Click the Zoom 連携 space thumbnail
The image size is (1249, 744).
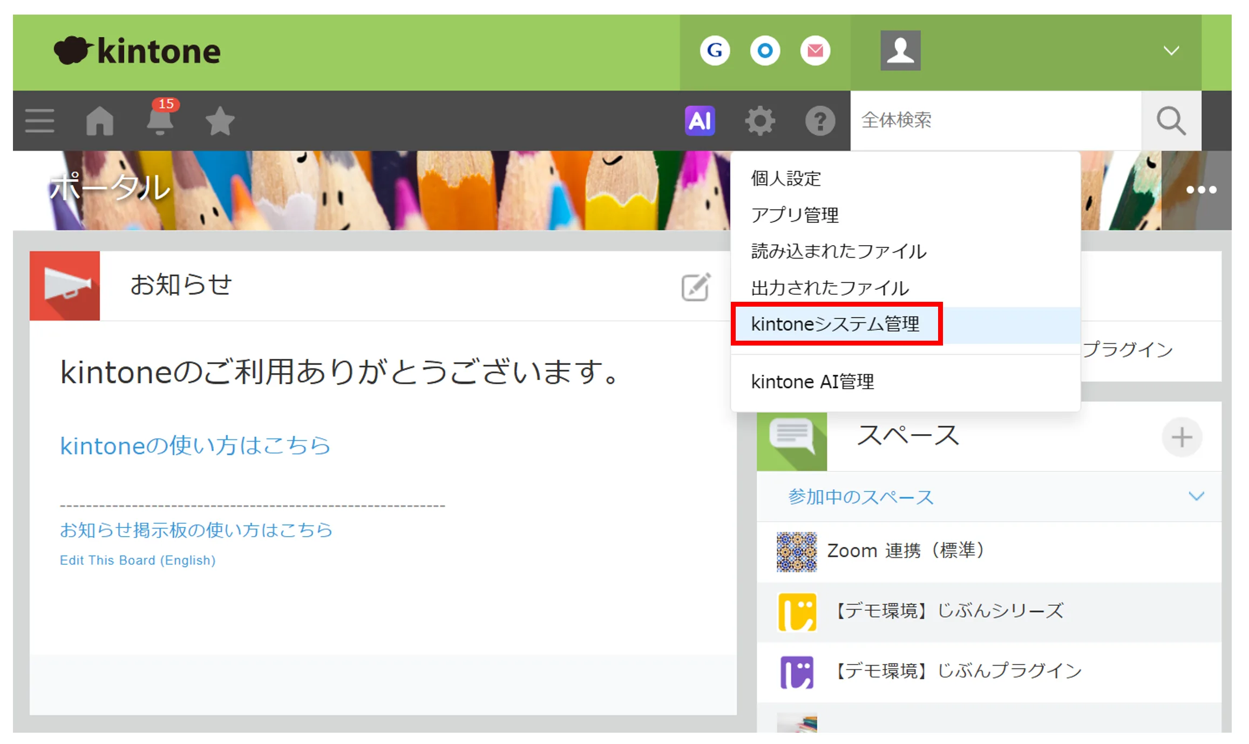797,552
